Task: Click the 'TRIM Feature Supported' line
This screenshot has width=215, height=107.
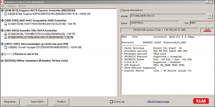Action: coord(138,68)
